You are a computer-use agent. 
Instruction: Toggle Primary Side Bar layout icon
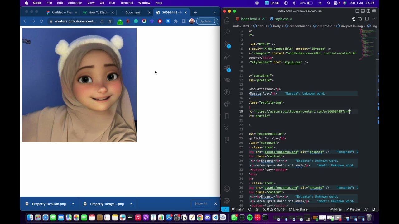pos(357,11)
